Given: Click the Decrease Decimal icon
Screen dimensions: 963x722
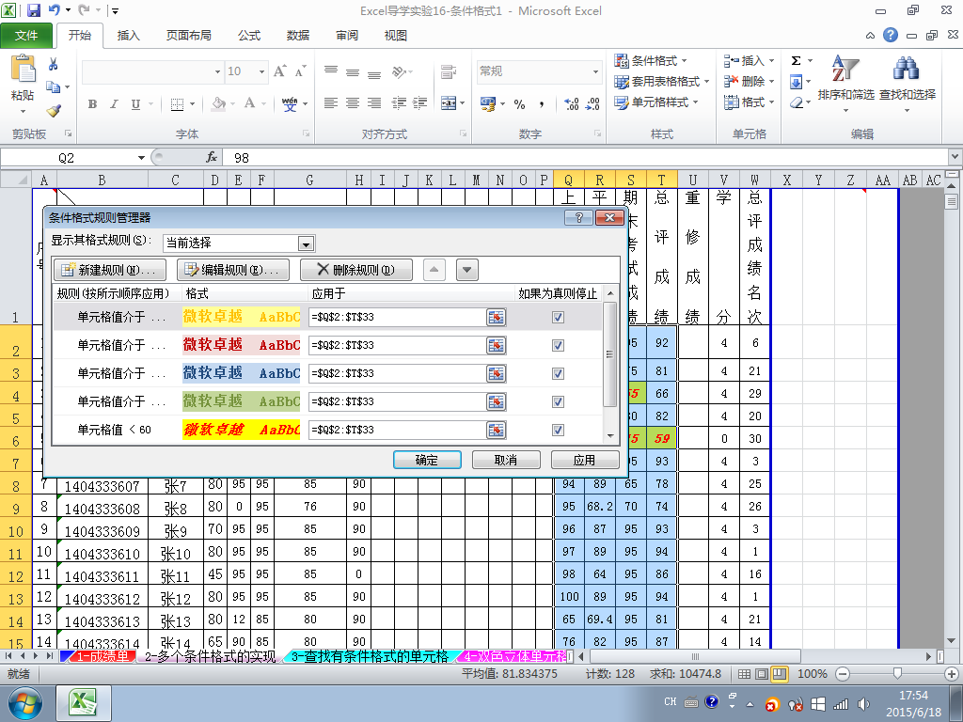Looking at the screenshot, I should [x=592, y=104].
